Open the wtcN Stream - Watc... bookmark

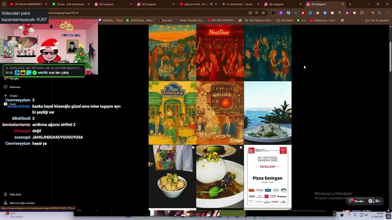coord(140,20)
